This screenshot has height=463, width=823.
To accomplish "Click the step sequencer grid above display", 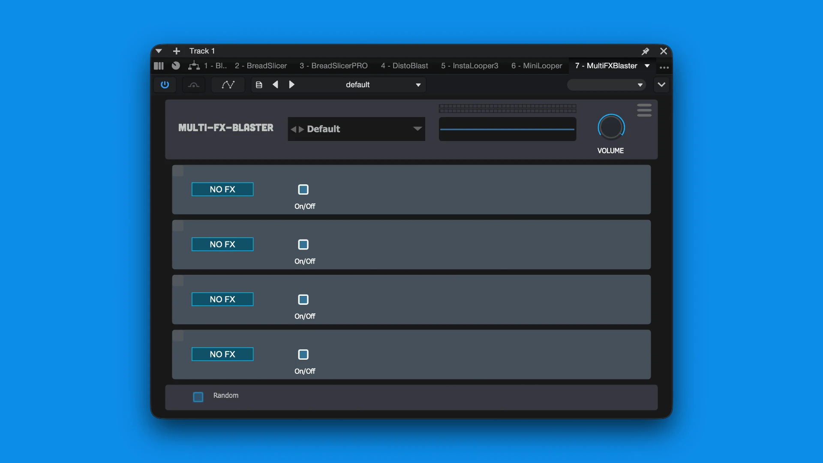I will 508,108.
